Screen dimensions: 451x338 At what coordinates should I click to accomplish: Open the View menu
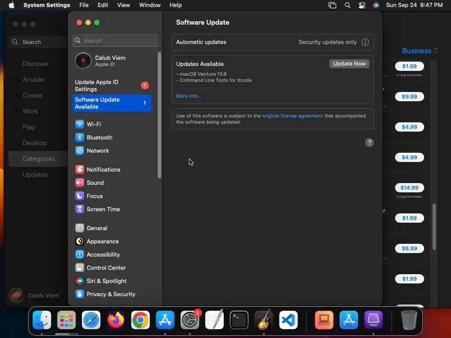coord(124,5)
